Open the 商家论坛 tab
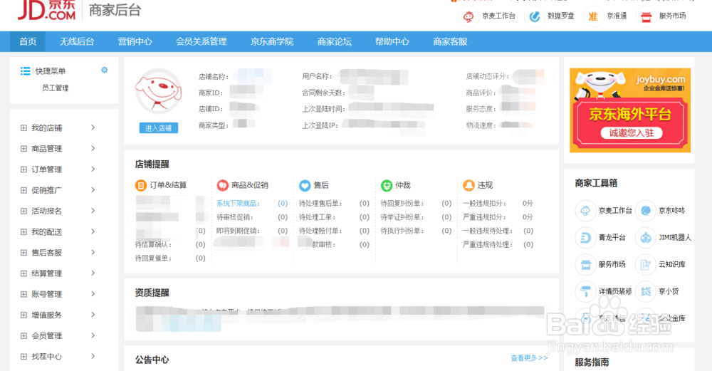 click(x=334, y=42)
